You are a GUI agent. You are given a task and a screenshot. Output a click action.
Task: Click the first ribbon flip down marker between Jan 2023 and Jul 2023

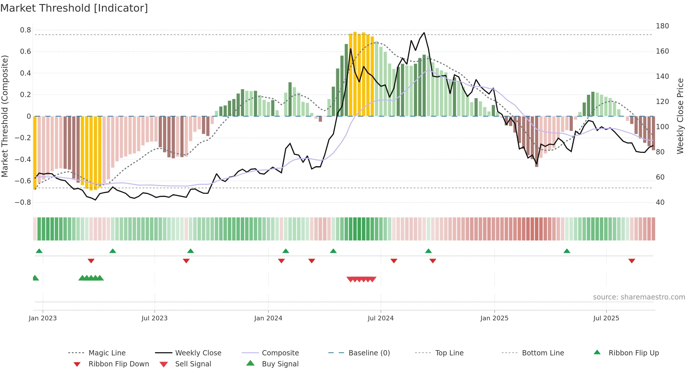[x=91, y=261]
